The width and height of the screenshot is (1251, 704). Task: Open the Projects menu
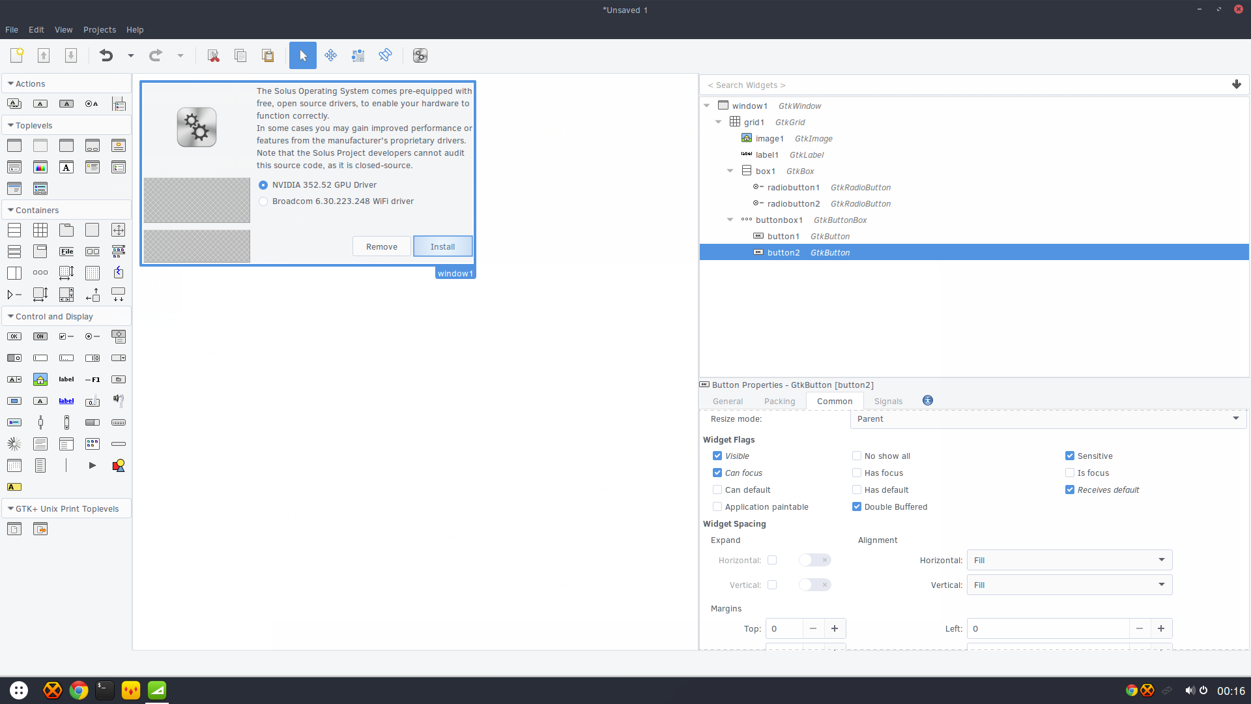pos(100,29)
